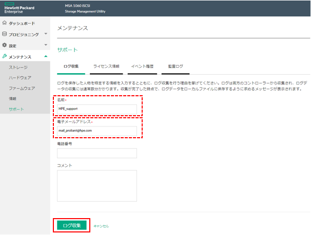
Task: Switch to the ライセンス情報 tab
Action: [x=106, y=67]
